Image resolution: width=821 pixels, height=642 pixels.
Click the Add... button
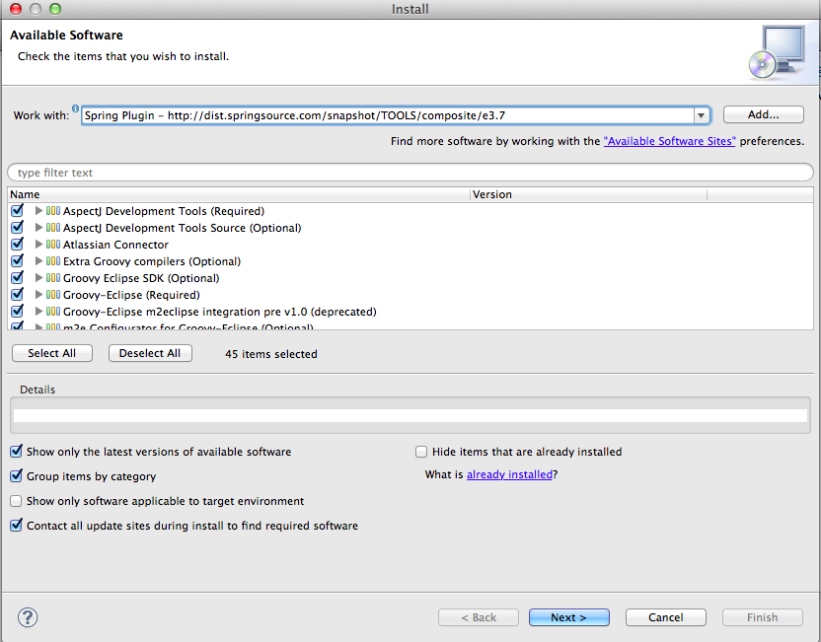[x=764, y=114]
